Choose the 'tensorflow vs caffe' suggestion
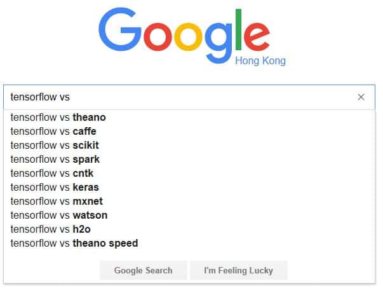This screenshot has width=383, height=295. pos(53,132)
